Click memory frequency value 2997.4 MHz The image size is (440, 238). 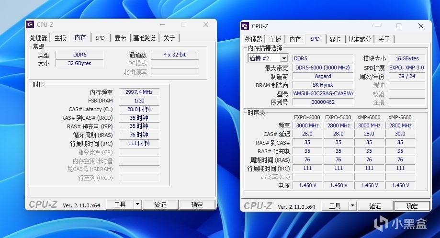[x=139, y=92]
